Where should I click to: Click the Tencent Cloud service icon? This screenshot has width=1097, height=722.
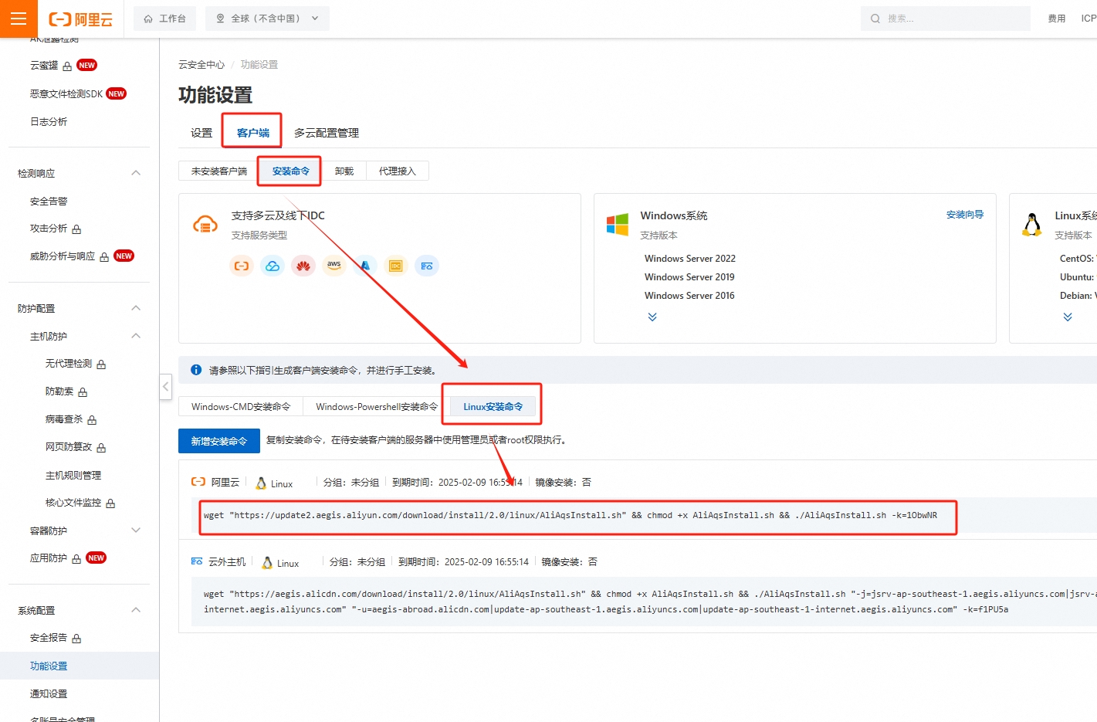(273, 266)
